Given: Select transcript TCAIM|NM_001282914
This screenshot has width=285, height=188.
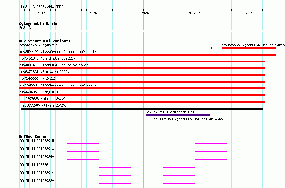Looking at the screenshot, I should pyautogui.click(x=37, y=173).
